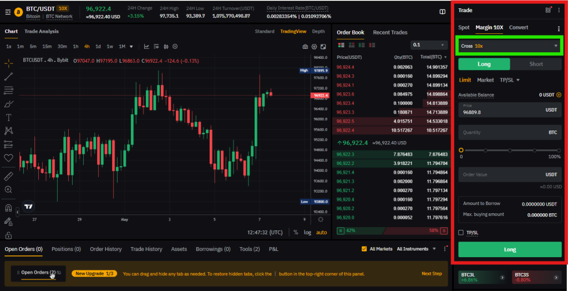Viewport: 568px width, 291px height.
Task: Switch chart to Depth view
Action: [318, 32]
